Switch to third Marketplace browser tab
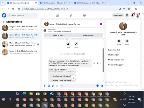Screen dimensions: 144x108 [x=89, y=3]
